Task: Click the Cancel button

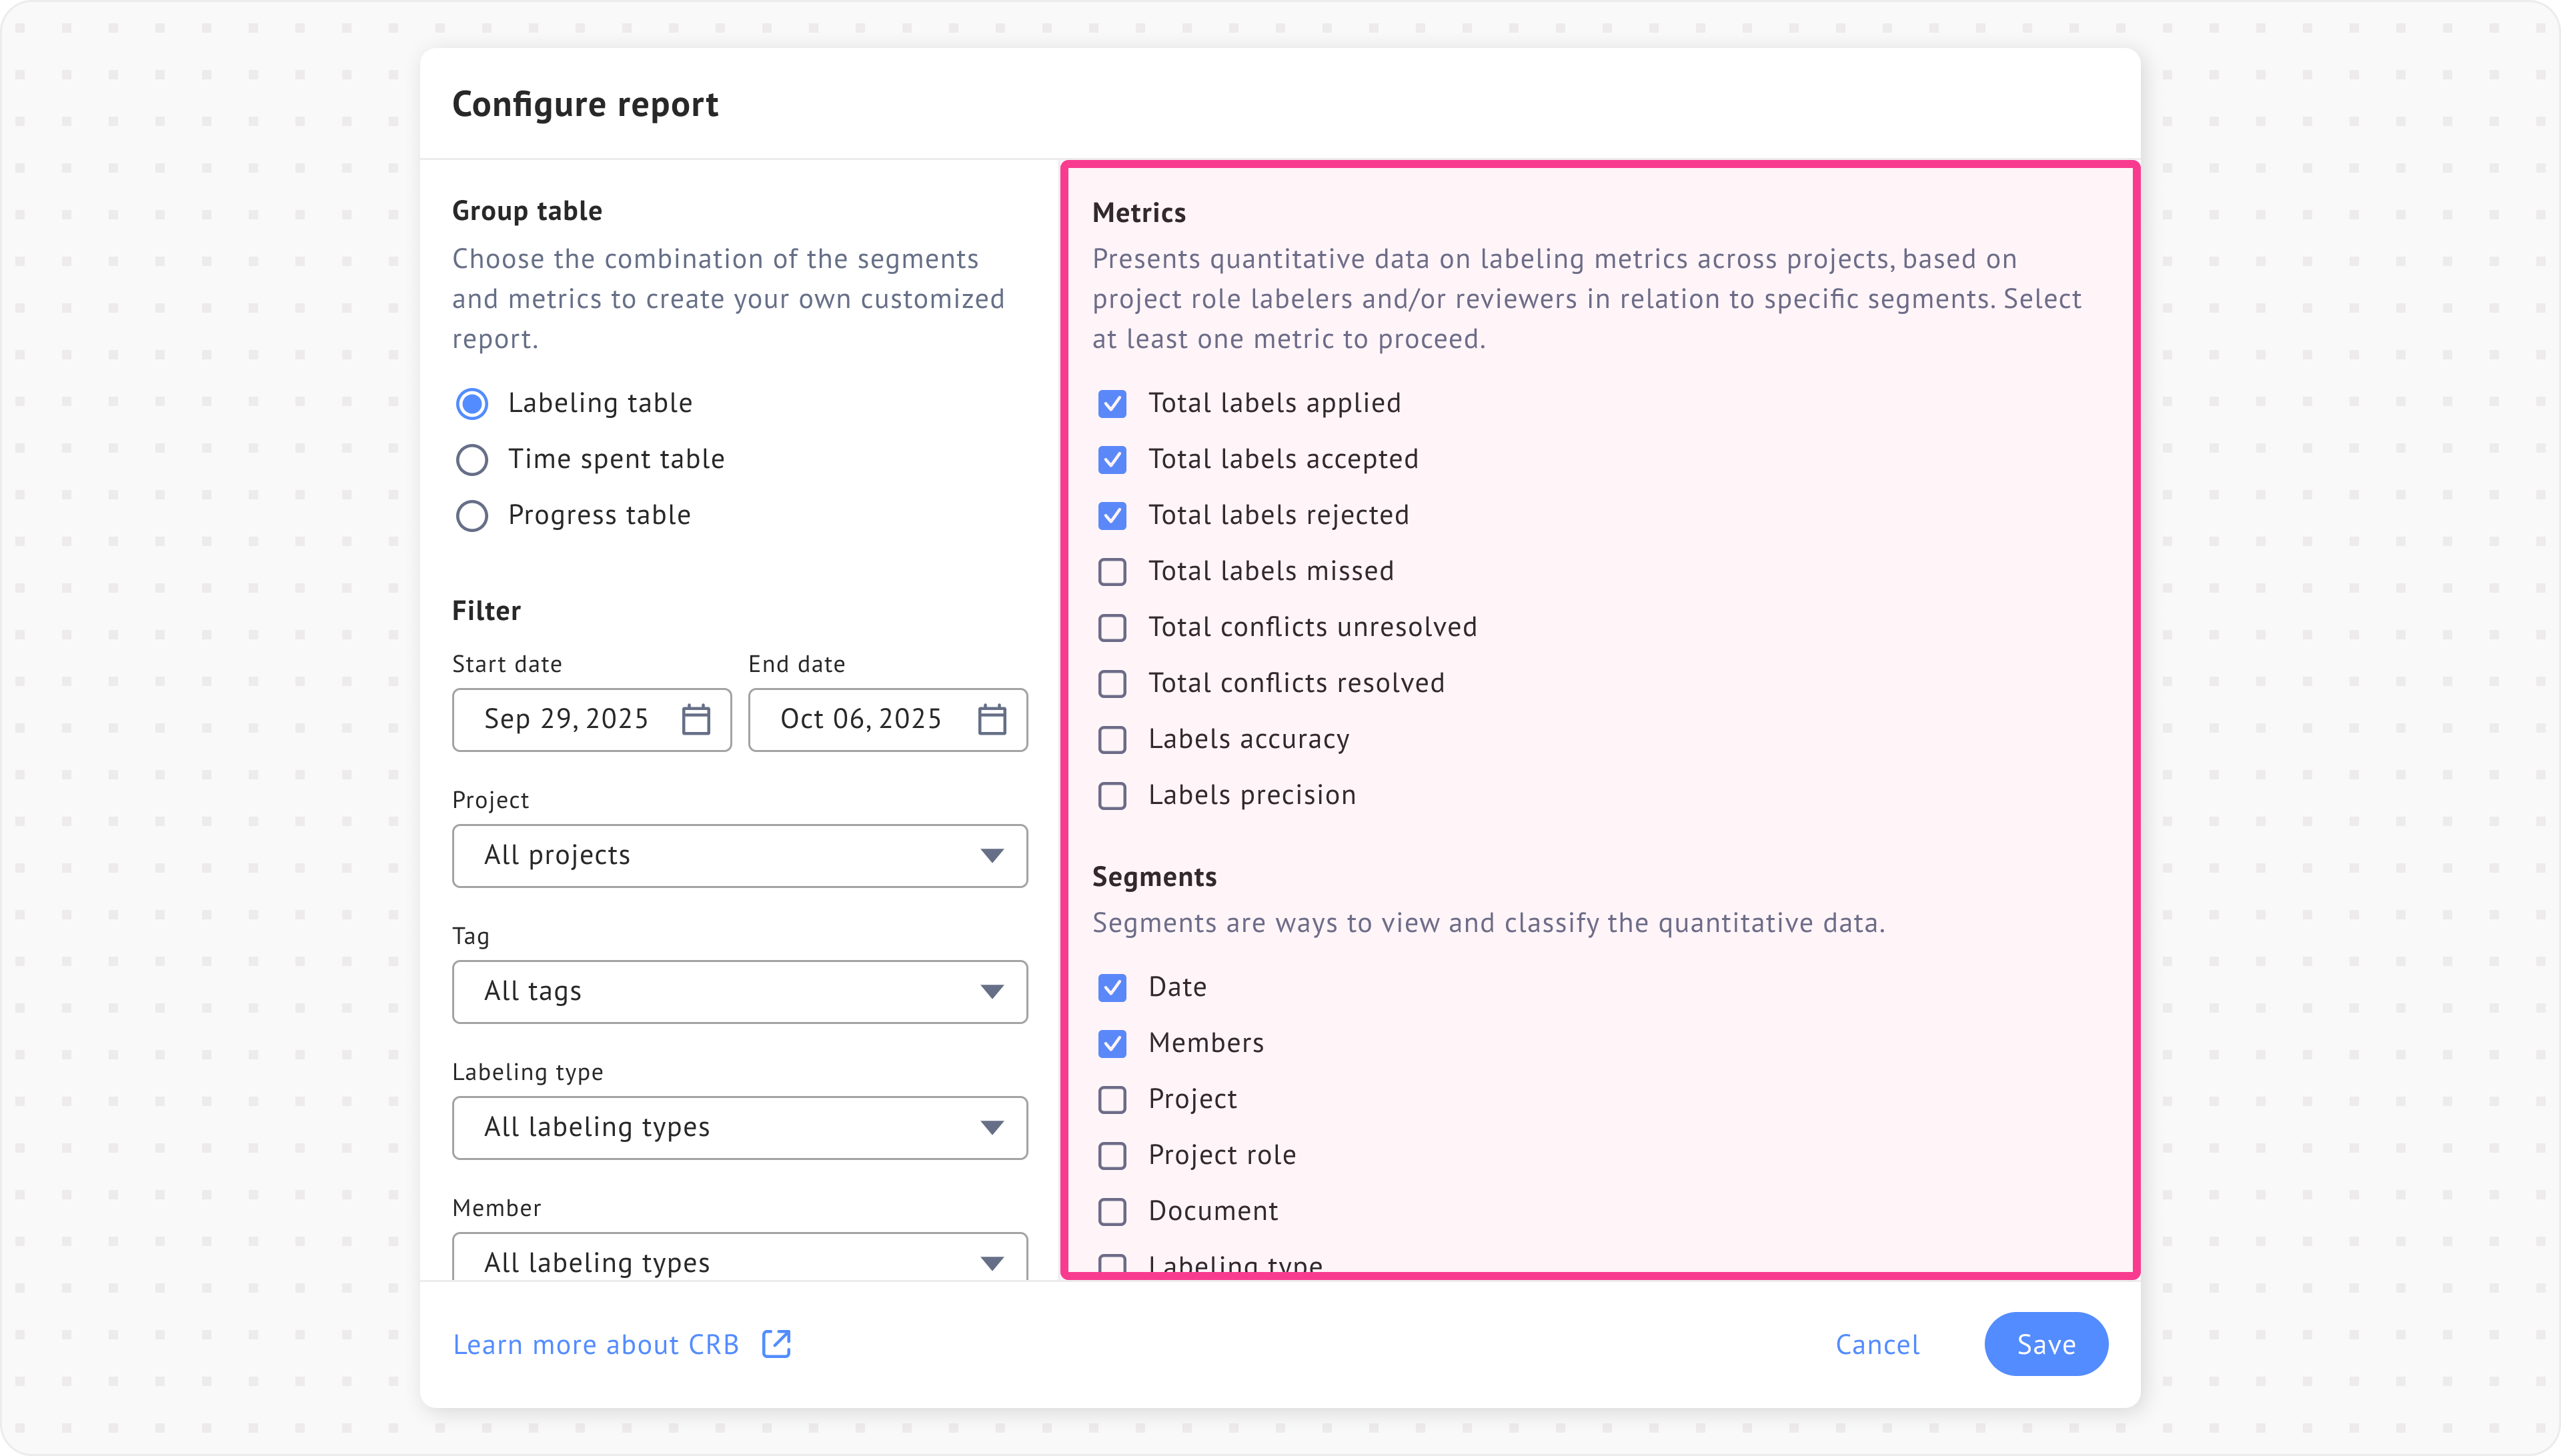Action: 1877,1344
